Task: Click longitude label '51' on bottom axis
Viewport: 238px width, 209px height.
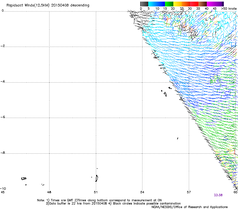Action: 96,192
